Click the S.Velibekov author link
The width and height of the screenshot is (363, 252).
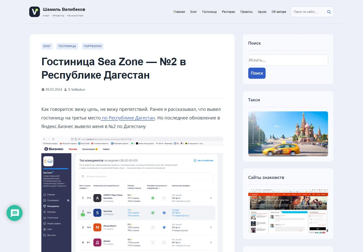(77, 89)
